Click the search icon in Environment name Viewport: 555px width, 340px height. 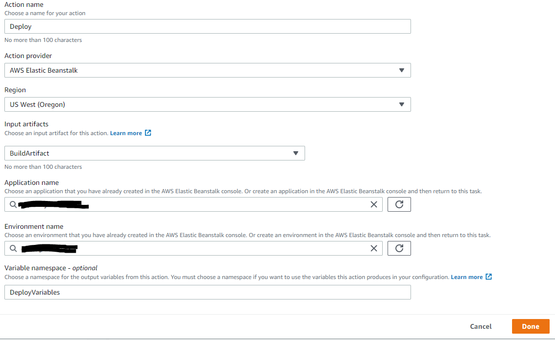13,248
